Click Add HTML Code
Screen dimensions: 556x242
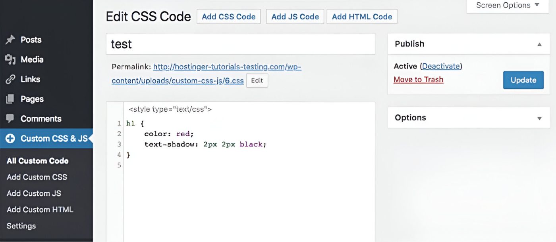pyautogui.click(x=361, y=16)
